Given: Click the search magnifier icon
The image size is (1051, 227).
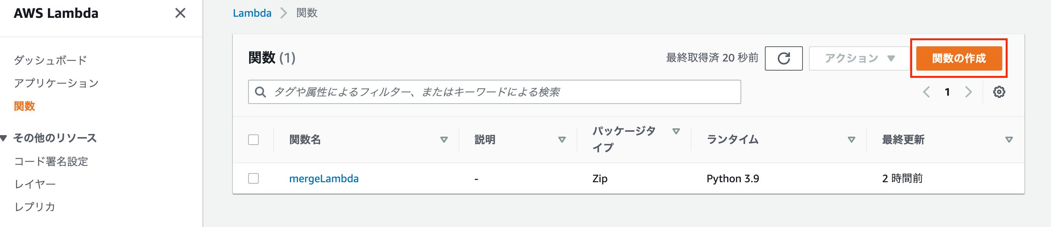Looking at the screenshot, I should point(260,92).
